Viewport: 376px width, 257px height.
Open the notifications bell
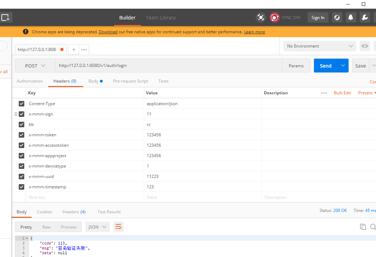(351, 17)
